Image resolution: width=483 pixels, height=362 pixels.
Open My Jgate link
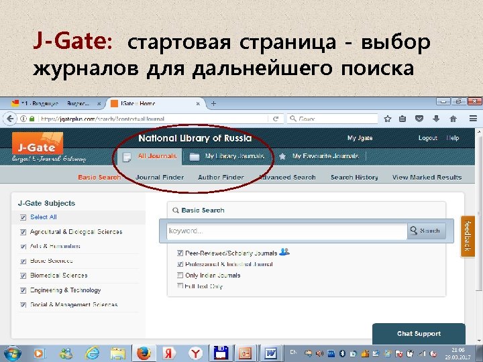360,138
